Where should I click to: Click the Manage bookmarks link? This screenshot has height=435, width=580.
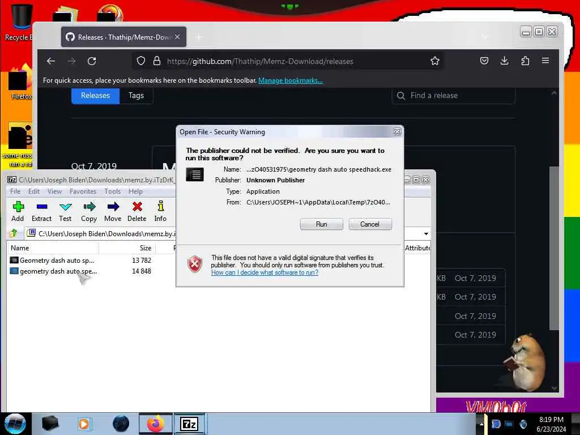click(x=291, y=80)
